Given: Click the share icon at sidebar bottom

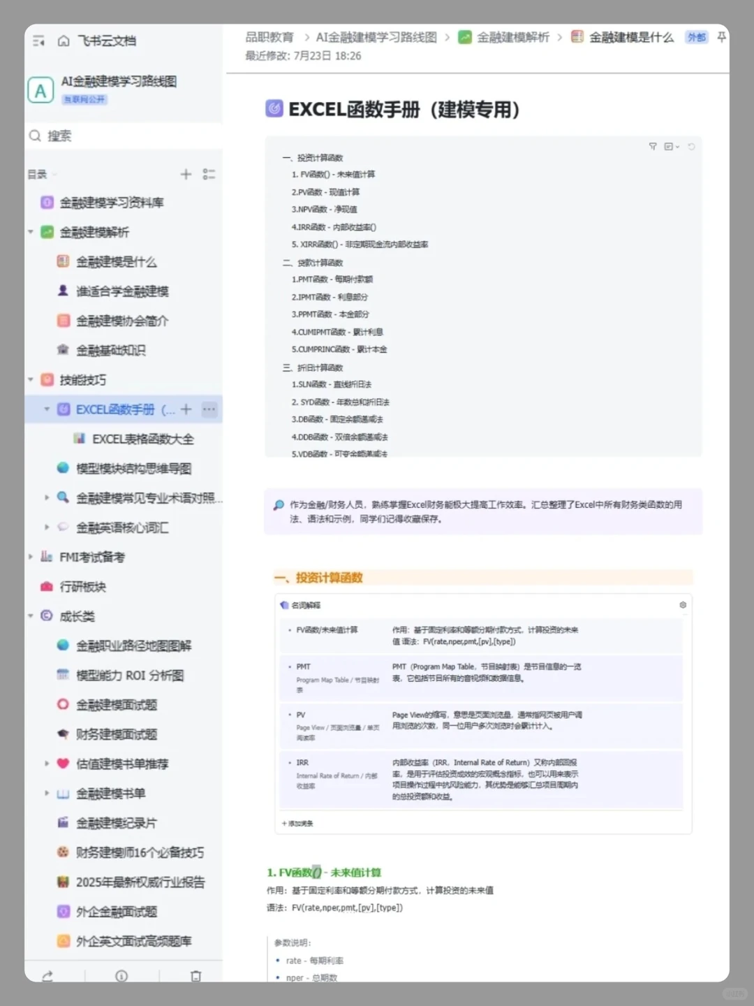Looking at the screenshot, I should tap(47, 976).
